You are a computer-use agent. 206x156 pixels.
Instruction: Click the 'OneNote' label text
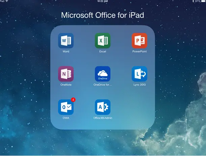[x=66, y=85]
